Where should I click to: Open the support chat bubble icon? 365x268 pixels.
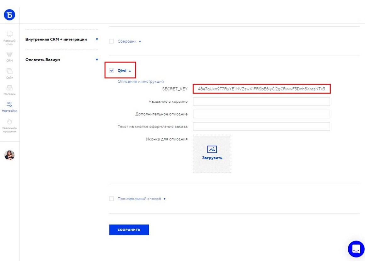coord(356,249)
